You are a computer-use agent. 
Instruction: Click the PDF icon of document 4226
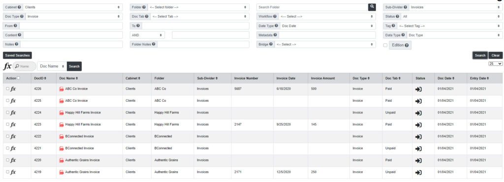point(62,89)
